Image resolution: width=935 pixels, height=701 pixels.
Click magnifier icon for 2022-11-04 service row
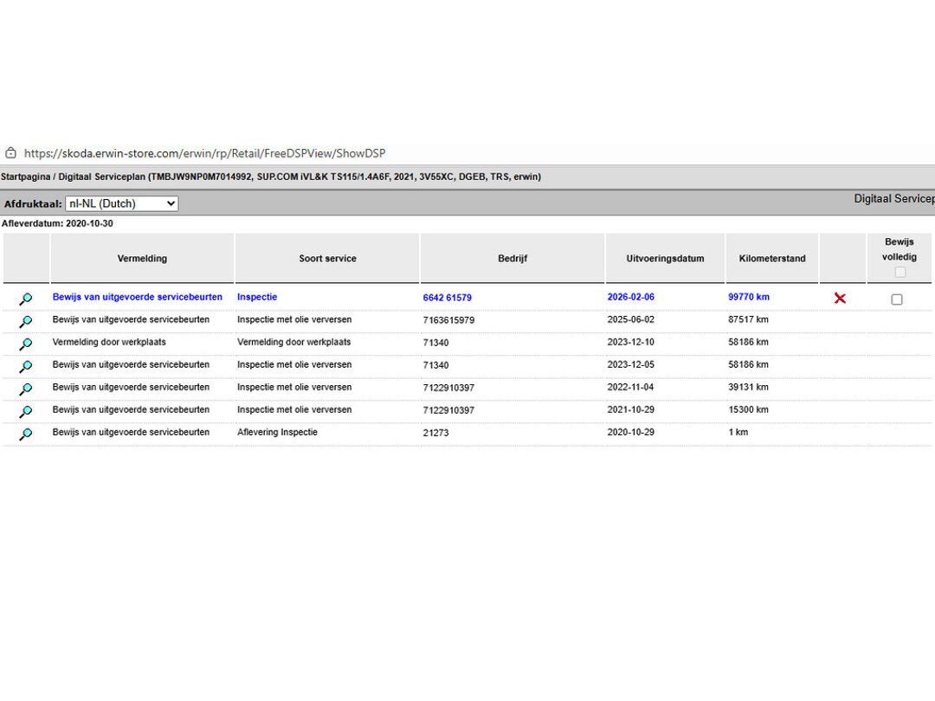[26, 389]
